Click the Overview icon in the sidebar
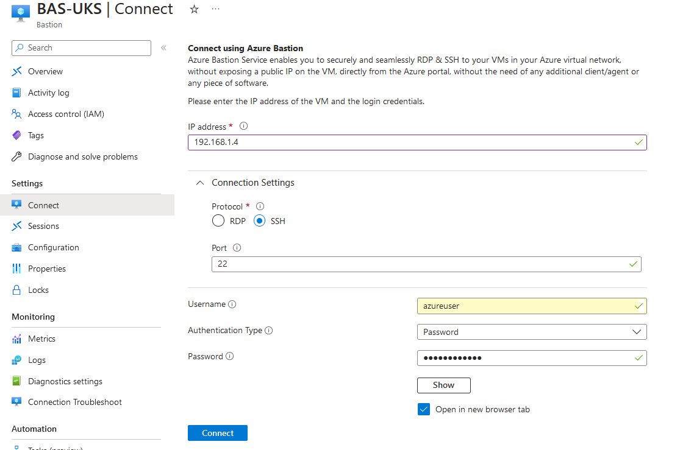The image size is (694, 450). point(18,71)
